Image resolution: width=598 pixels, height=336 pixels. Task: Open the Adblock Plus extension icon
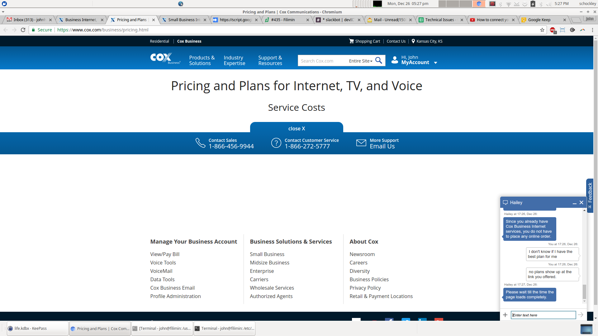click(x=553, y=30)
